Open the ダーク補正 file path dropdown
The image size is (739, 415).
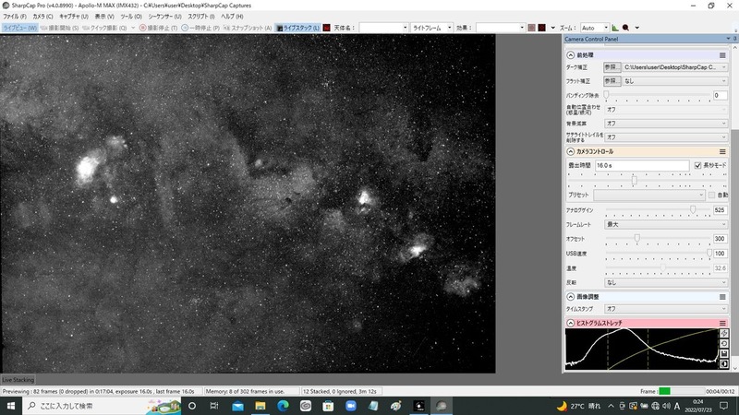pyautogui.click(x=675, y=67)
